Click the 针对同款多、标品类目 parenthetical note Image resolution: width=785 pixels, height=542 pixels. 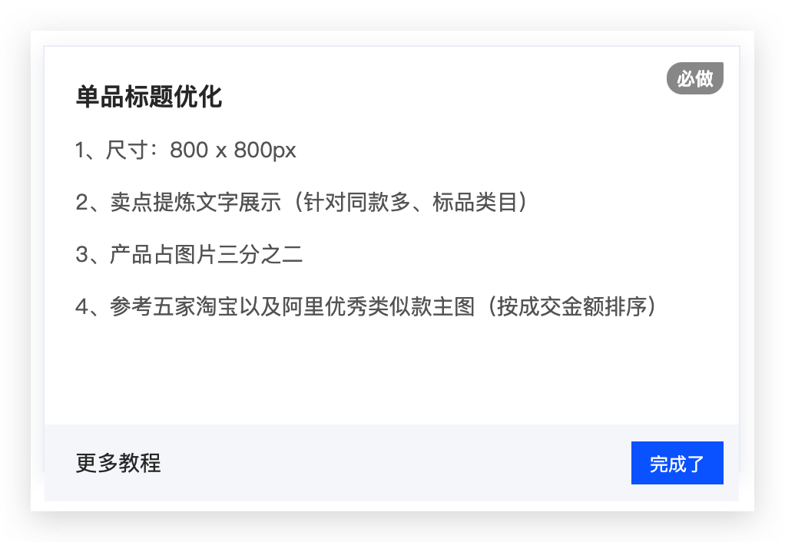point(410,202)
